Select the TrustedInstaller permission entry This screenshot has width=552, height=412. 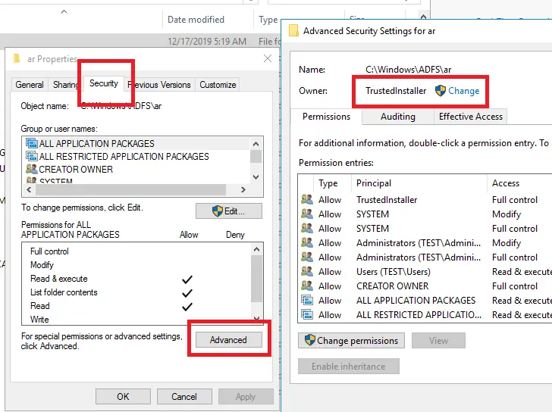[425, 200]
